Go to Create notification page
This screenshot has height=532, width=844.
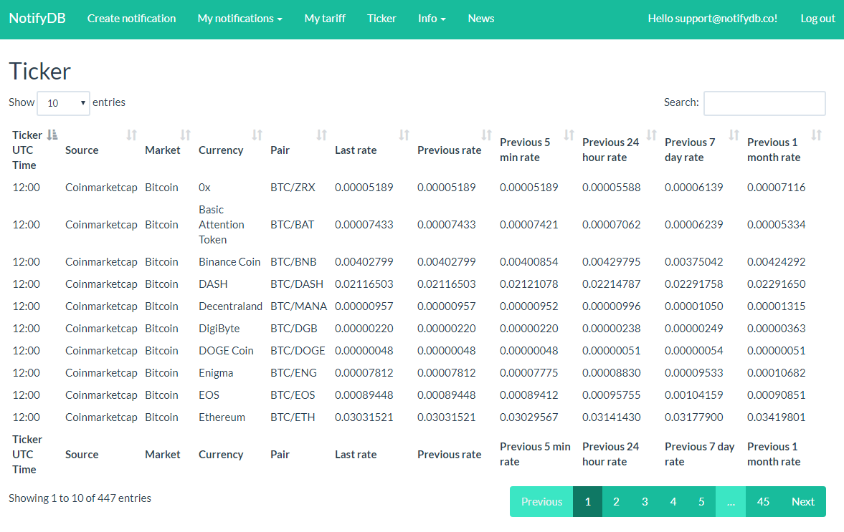pos(131,18)
